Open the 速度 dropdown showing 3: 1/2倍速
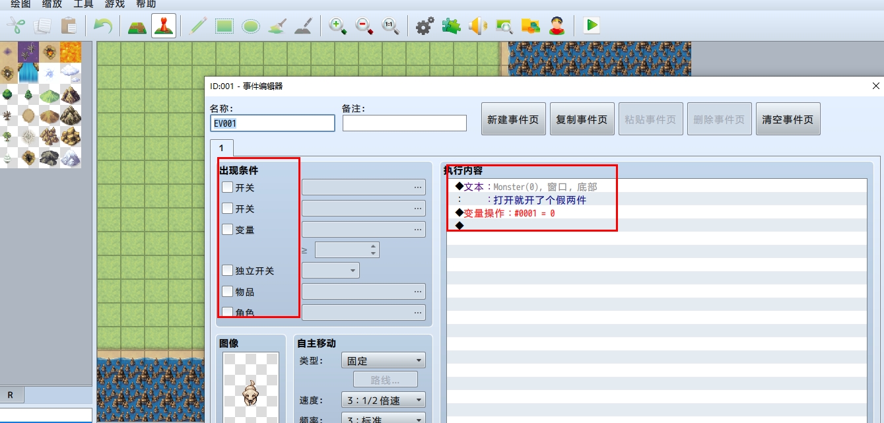884x423 pixels. click(384, 400)
